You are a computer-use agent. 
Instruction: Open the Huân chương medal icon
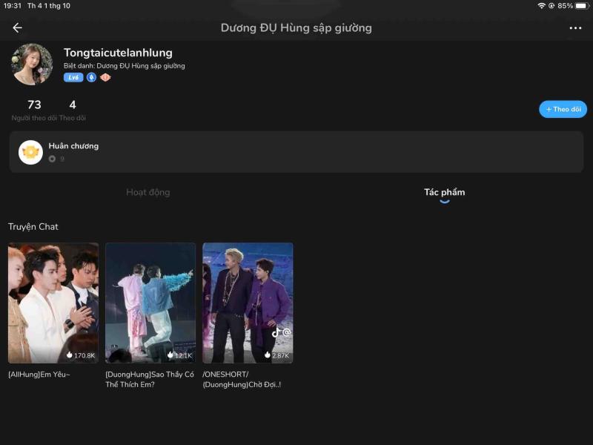30,151
